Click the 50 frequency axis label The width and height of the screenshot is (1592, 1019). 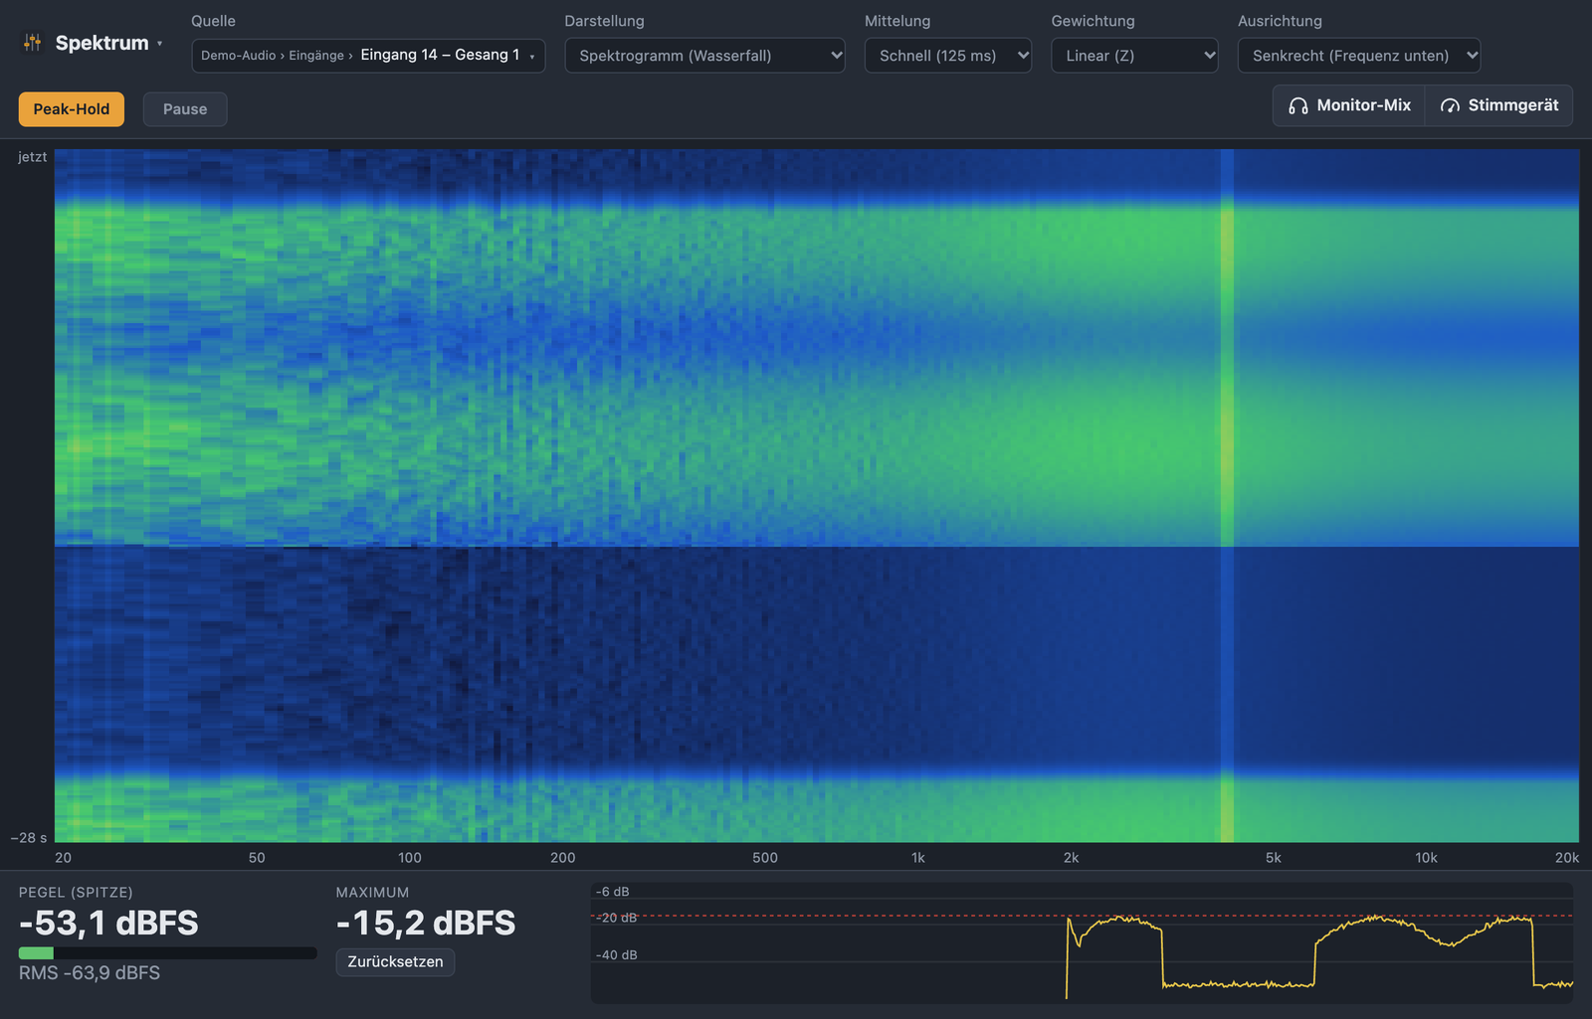(x=257, y=858)
